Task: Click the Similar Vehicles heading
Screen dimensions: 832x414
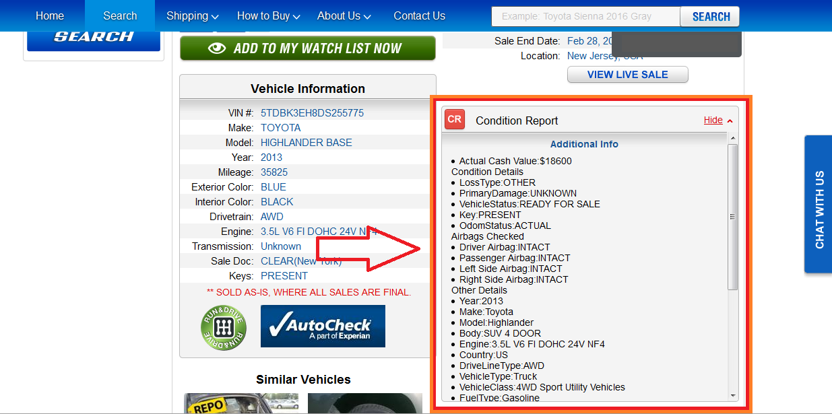Action: 303,380
